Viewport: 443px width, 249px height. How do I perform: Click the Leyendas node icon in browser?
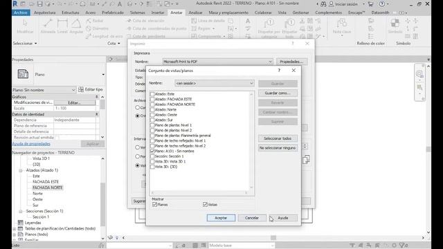coord(21,223)
